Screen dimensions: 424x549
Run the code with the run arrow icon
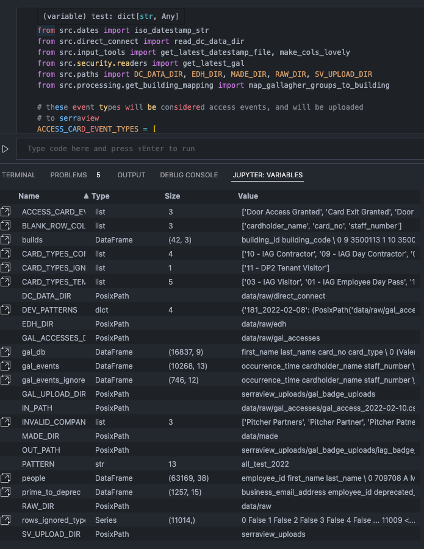tap(6, 148)
